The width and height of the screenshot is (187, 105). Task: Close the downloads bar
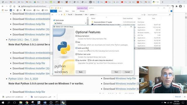pyautogui.click(x=185, y=97)
